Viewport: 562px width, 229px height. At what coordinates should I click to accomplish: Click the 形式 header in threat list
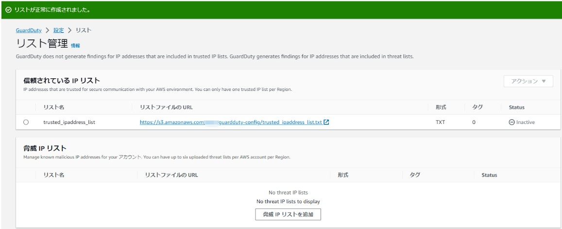(343, 175)
